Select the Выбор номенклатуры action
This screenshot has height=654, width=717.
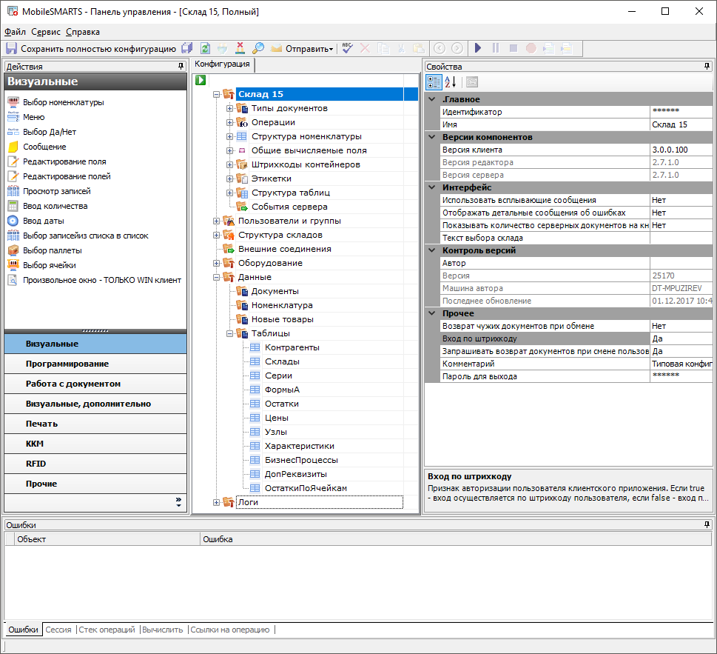64,102
